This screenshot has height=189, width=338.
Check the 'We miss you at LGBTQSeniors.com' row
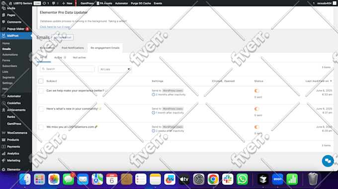[41, 127]
